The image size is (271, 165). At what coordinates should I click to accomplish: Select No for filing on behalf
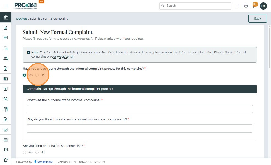coord(37,152)
